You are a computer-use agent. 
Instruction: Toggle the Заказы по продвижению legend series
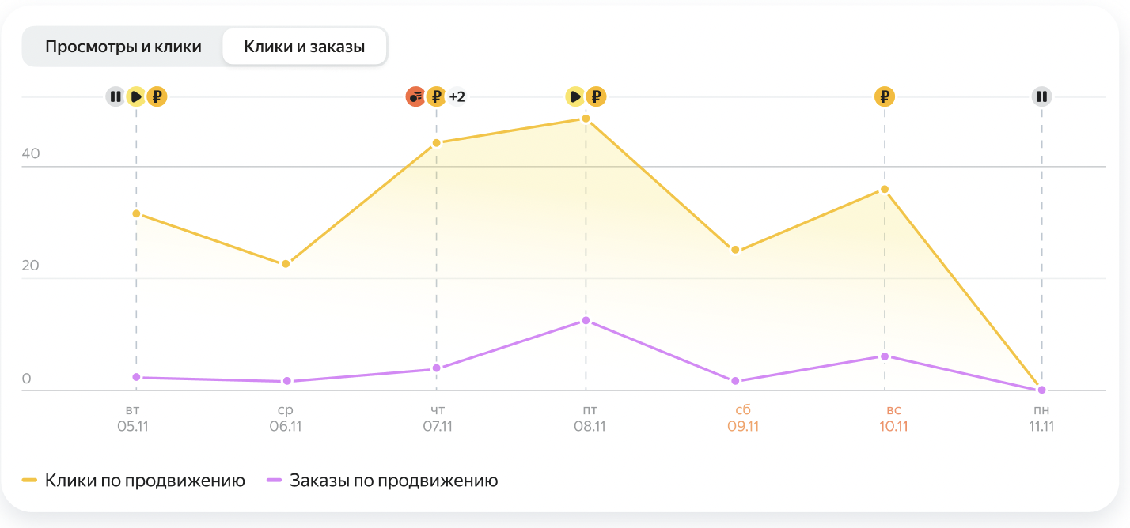383,481
